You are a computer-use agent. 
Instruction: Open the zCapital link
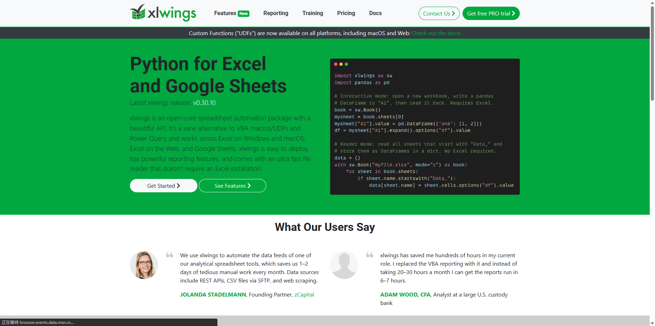pos(304,295)
